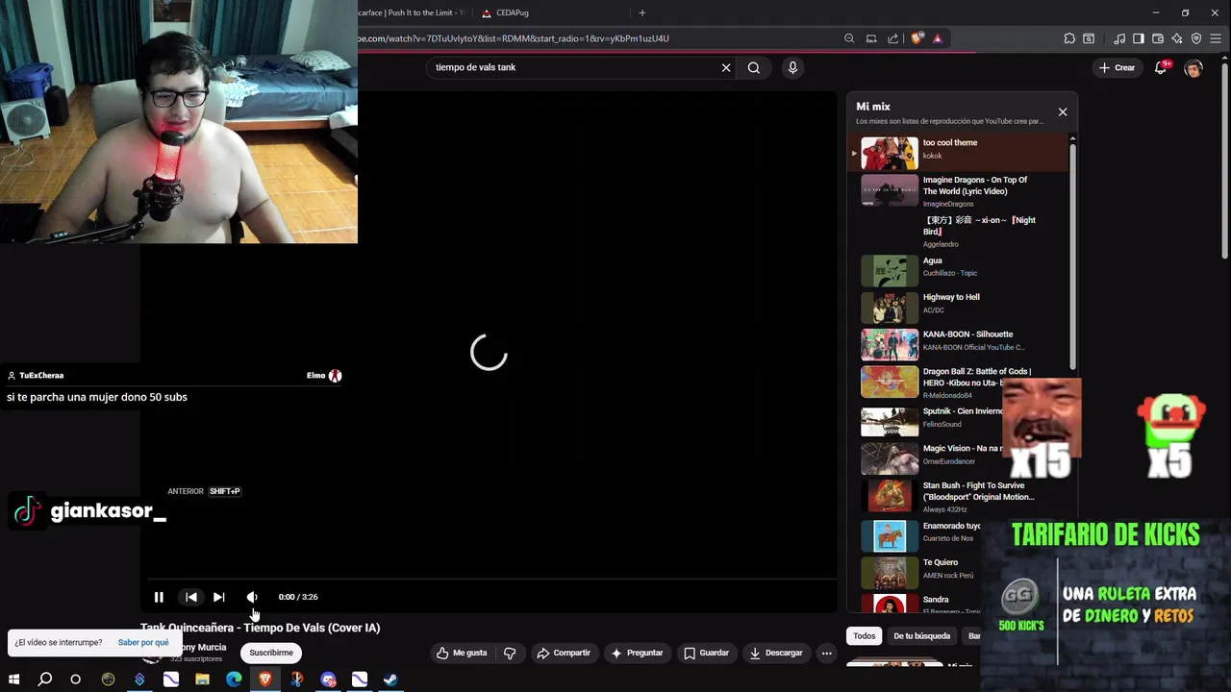Skip to the next video in the player
1231x692 pixels.
(x=218, y=597)
